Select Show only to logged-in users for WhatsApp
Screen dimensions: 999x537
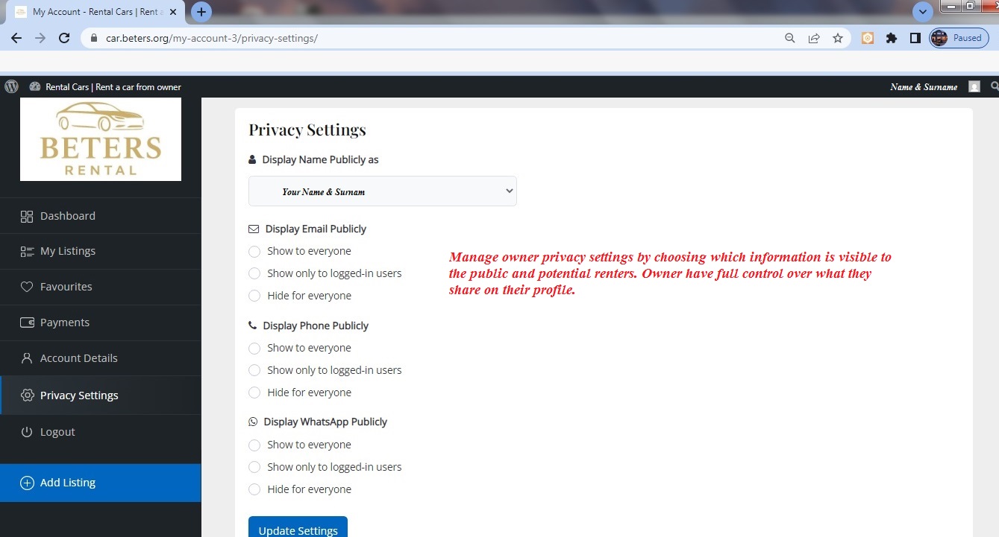click(254, 468)
